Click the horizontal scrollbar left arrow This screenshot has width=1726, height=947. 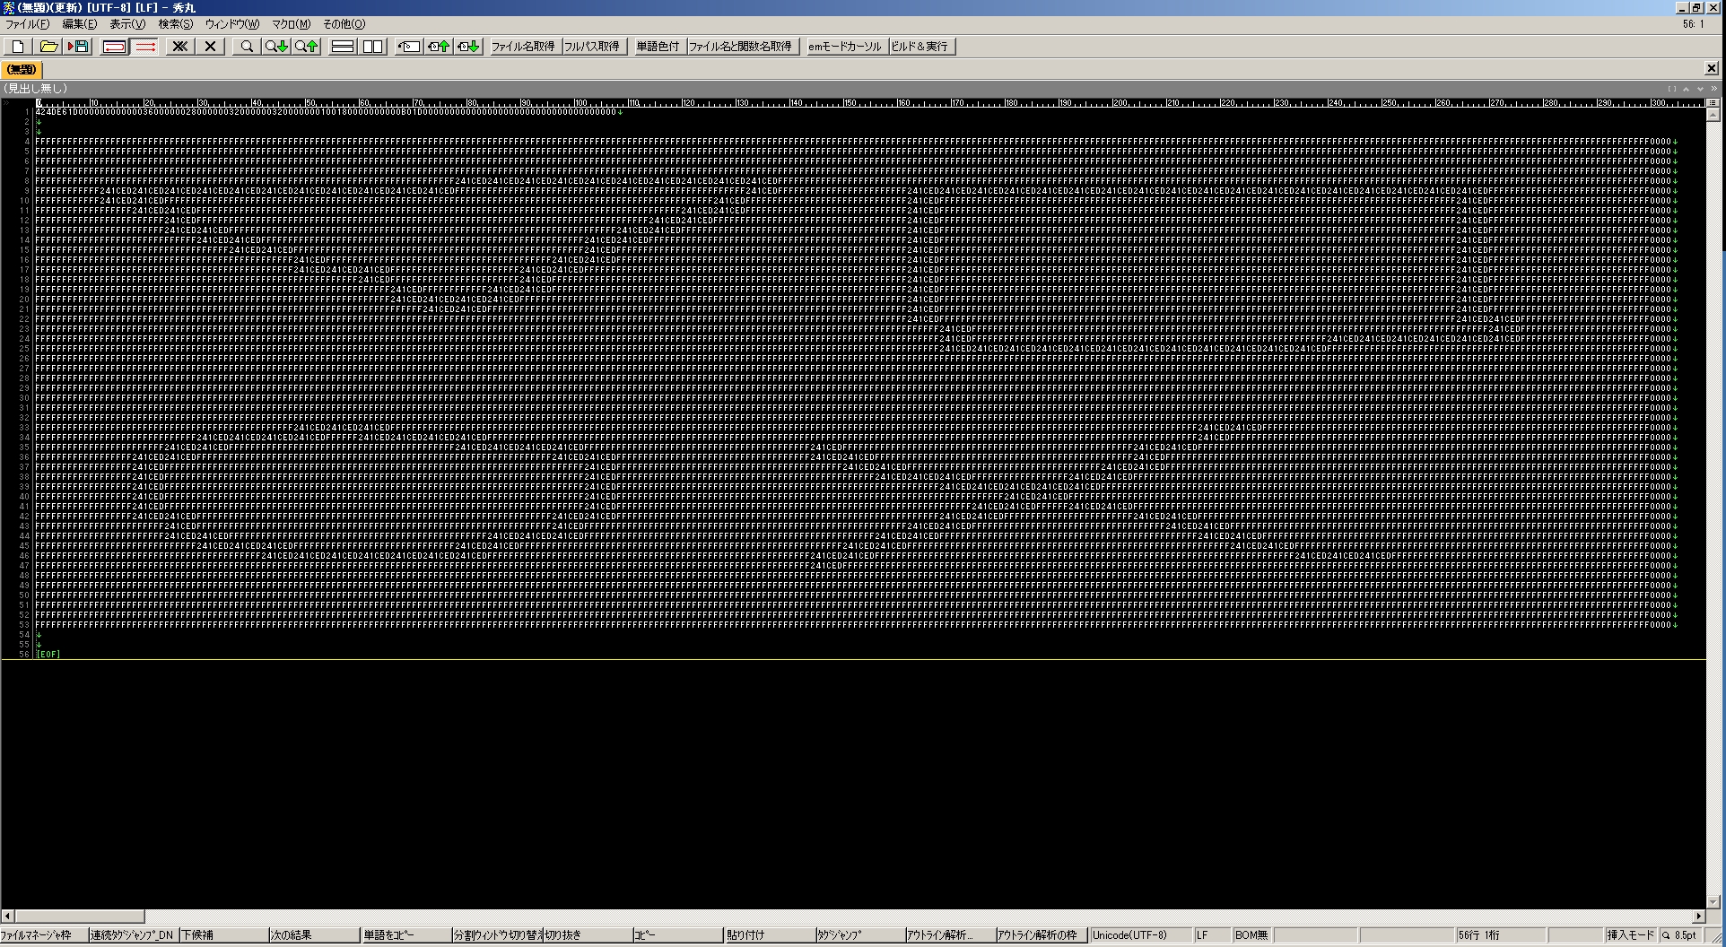[x=7, y=917]
